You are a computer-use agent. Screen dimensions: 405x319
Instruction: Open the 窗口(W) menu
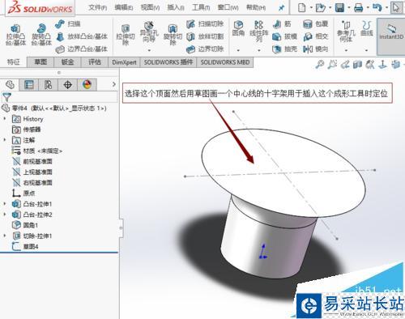point(228,8)
